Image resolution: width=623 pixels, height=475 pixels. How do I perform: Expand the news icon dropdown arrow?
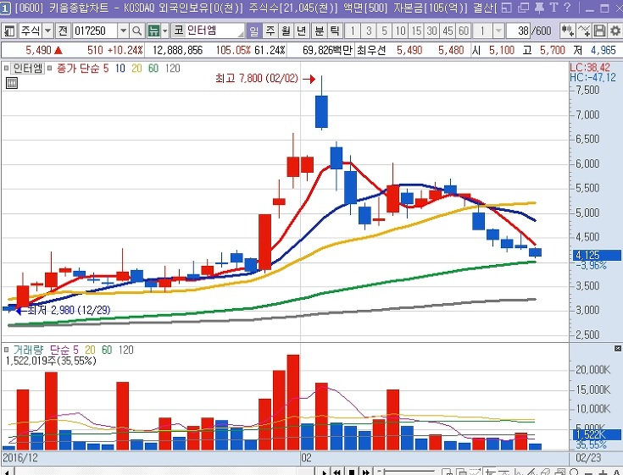tap(165, 30)
